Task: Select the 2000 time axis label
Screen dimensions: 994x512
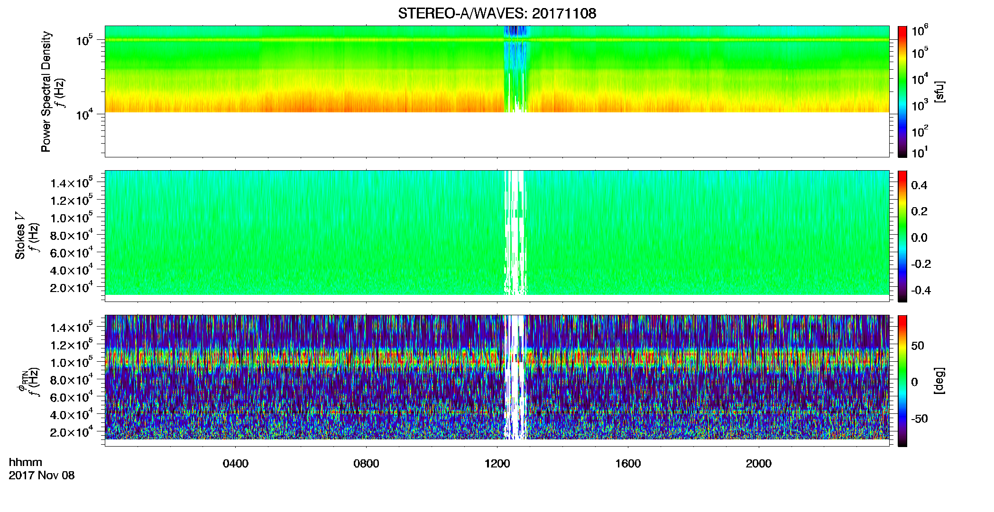Action: [x=759, y=464]
